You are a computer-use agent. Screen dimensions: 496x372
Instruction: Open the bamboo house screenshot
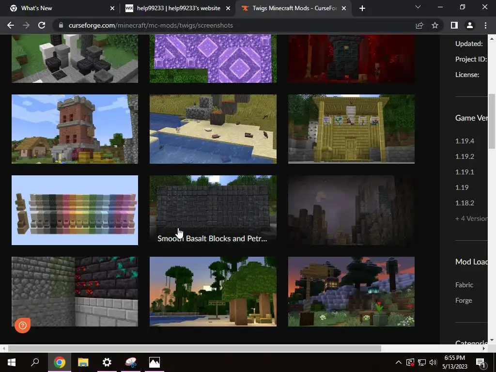coord(351,129)
